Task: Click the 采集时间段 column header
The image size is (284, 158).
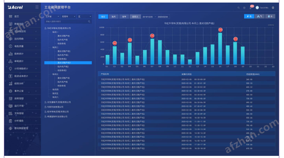Action: pyautogui.click(x=187, y=74)
